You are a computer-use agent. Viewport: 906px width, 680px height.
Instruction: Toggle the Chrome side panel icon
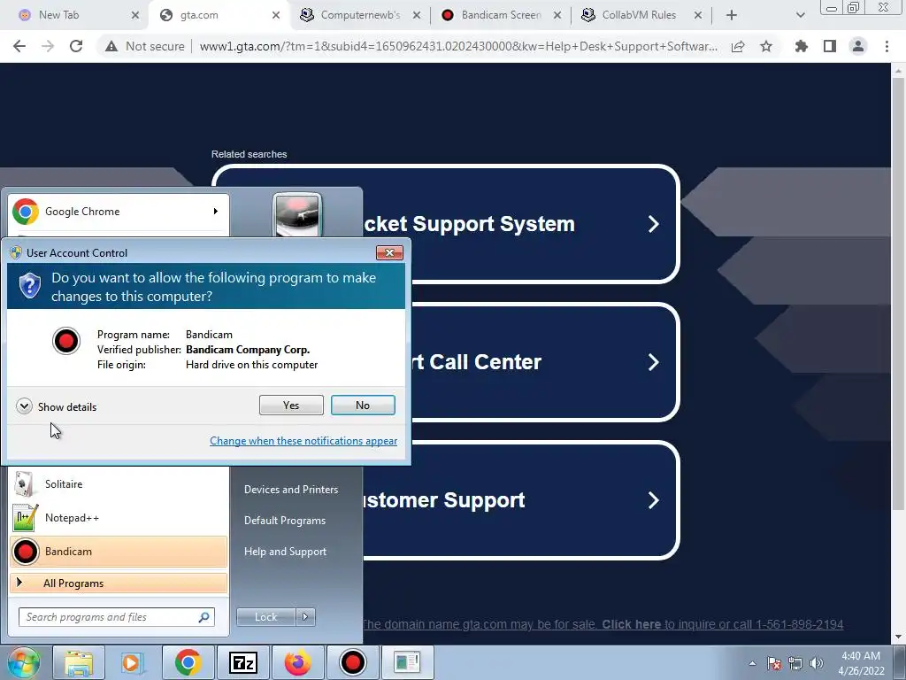[830, 46]
